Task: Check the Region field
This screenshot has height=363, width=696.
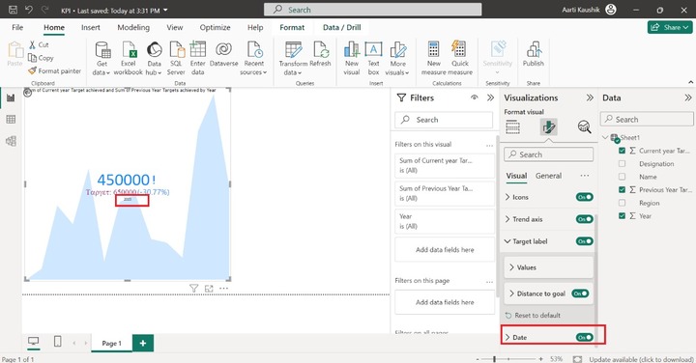Action: tap(622, 203)
